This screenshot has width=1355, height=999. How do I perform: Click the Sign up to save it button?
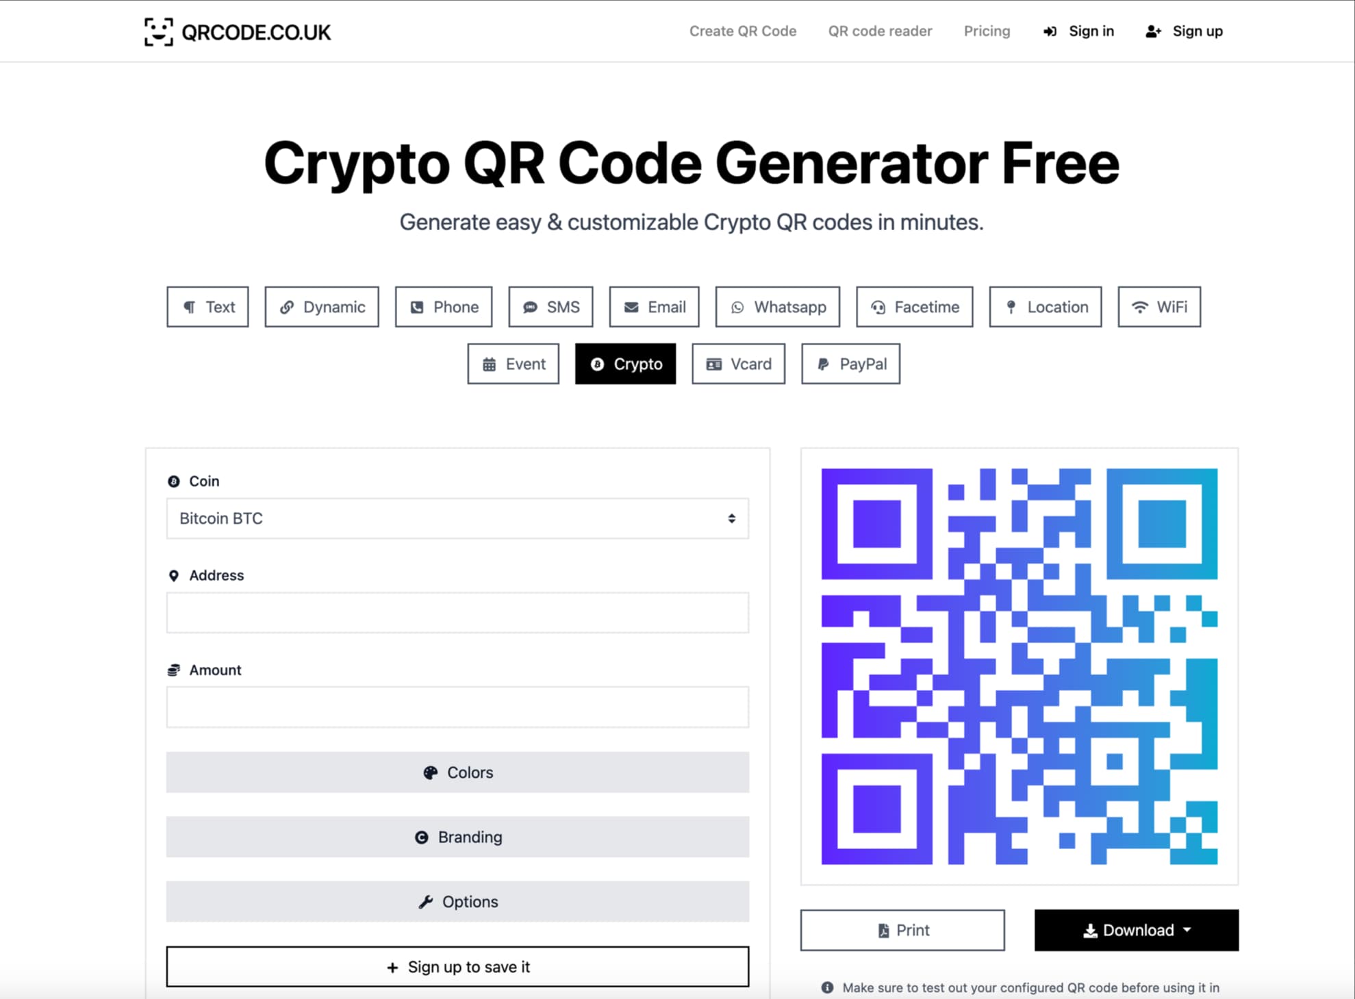(x=459, y=965)
